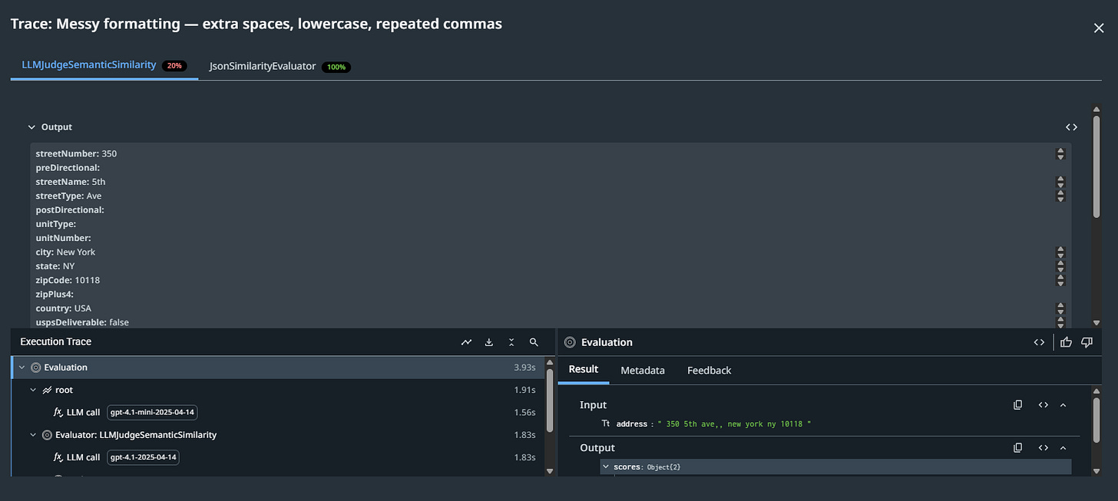Click the Evaluation target icon in the panel header
Image resolution: width=1118 pixels, height=501 pixels.
pyautogui.click(x=570, y=342)
